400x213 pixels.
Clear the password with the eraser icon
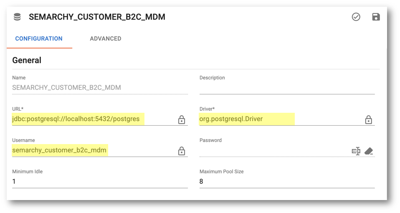click(369, 151)
